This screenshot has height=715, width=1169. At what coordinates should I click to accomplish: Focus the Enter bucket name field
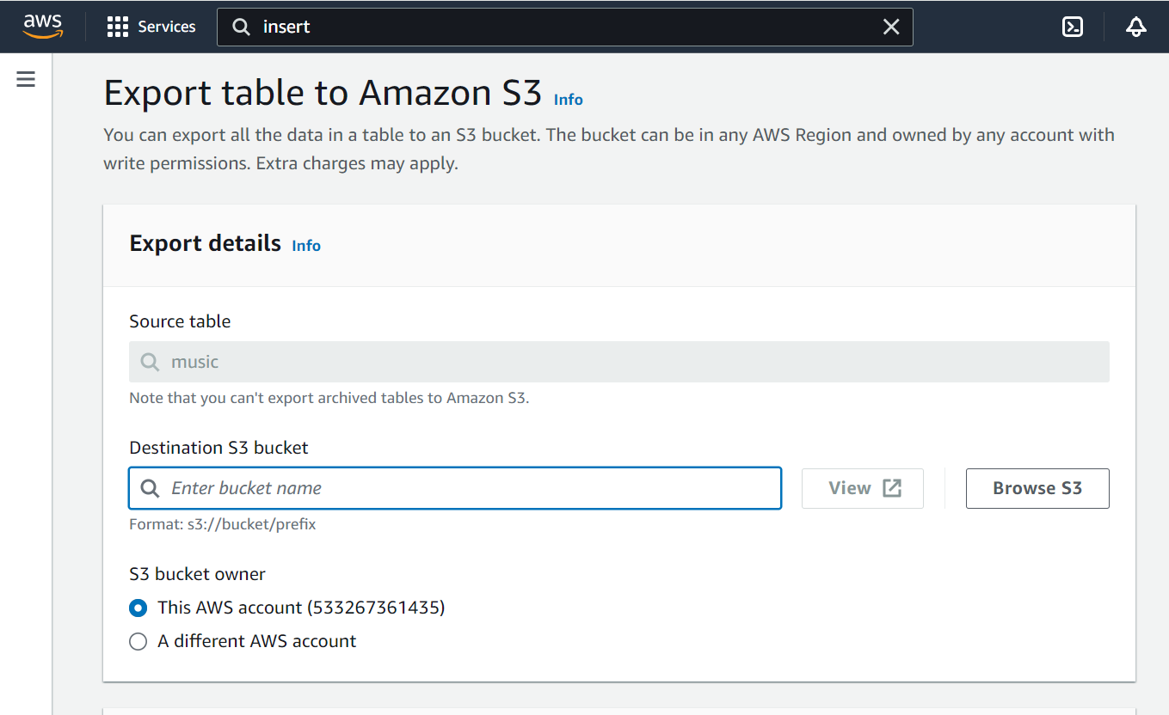click(x=455, y=488)
